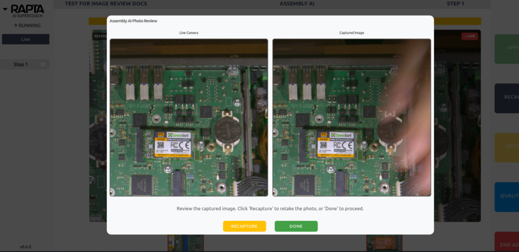Click the blue Quality button at right edge
The width and height of the screenshot is (519, 252).
pos(506,197)
